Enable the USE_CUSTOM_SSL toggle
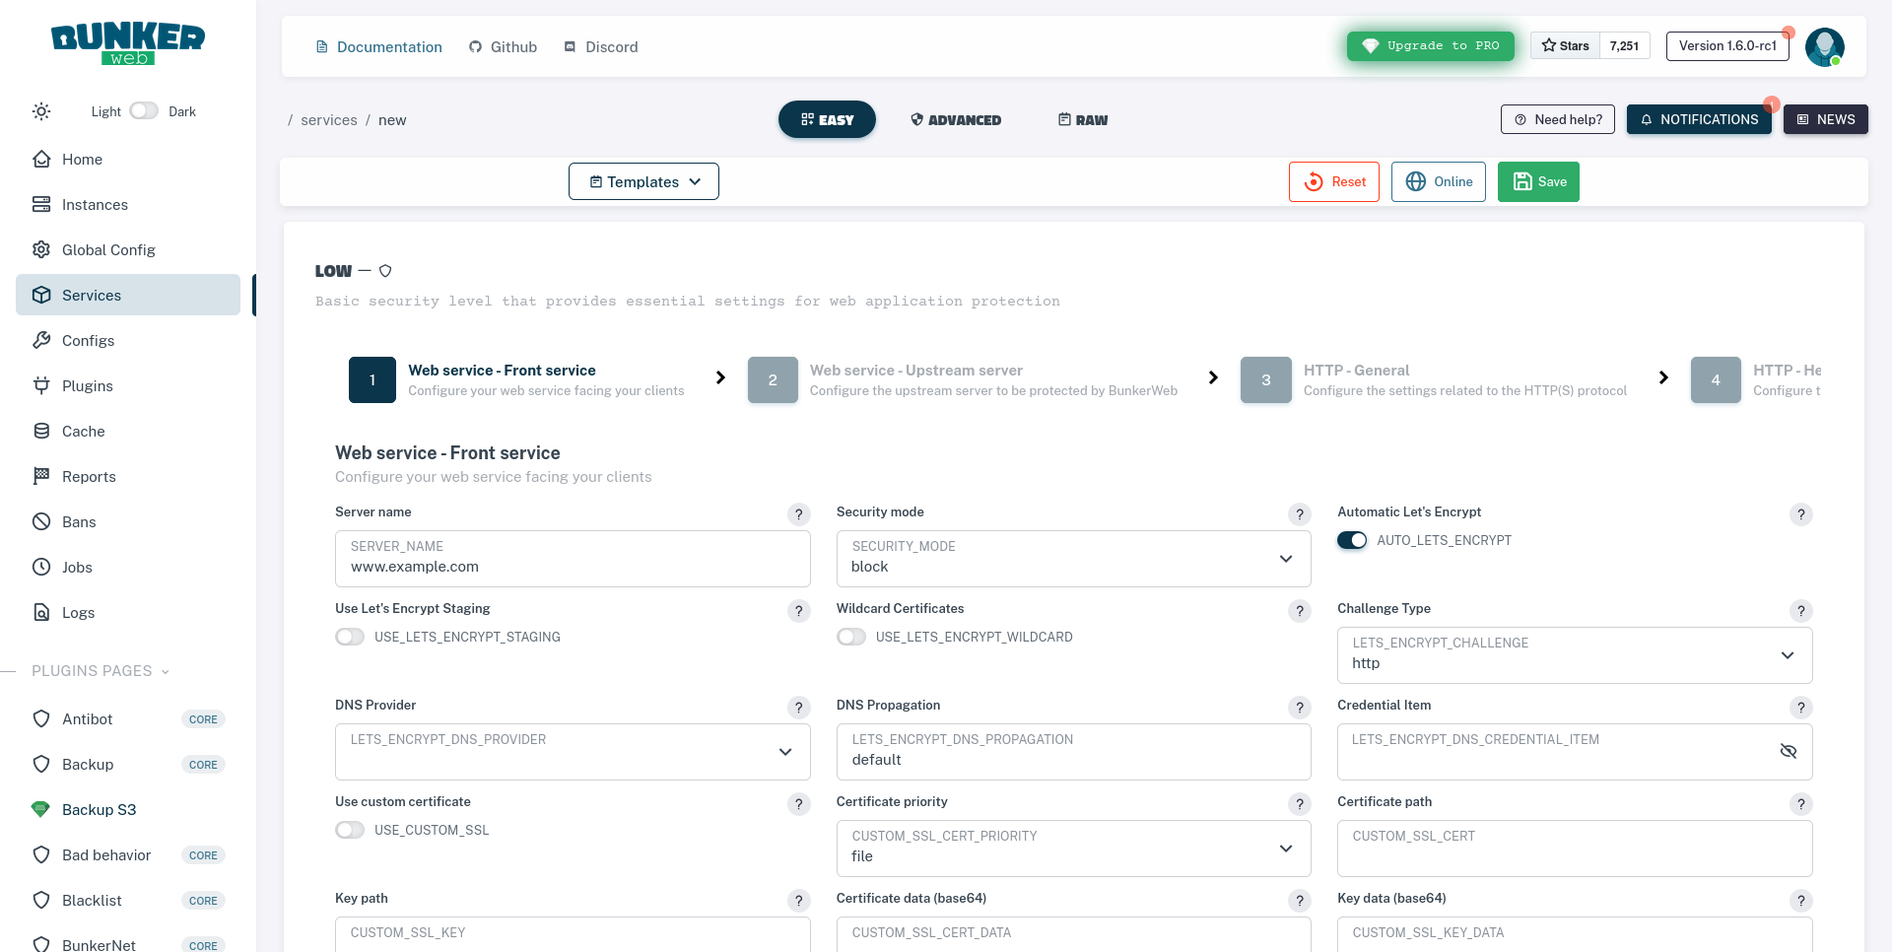1892x952 pixels. point(350,830)
